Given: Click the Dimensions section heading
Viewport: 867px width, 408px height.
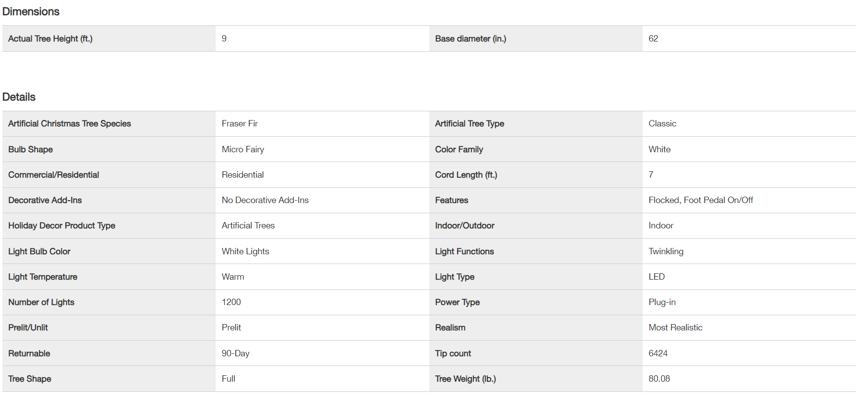Looking at the screenshot, I should coord(31,12).
